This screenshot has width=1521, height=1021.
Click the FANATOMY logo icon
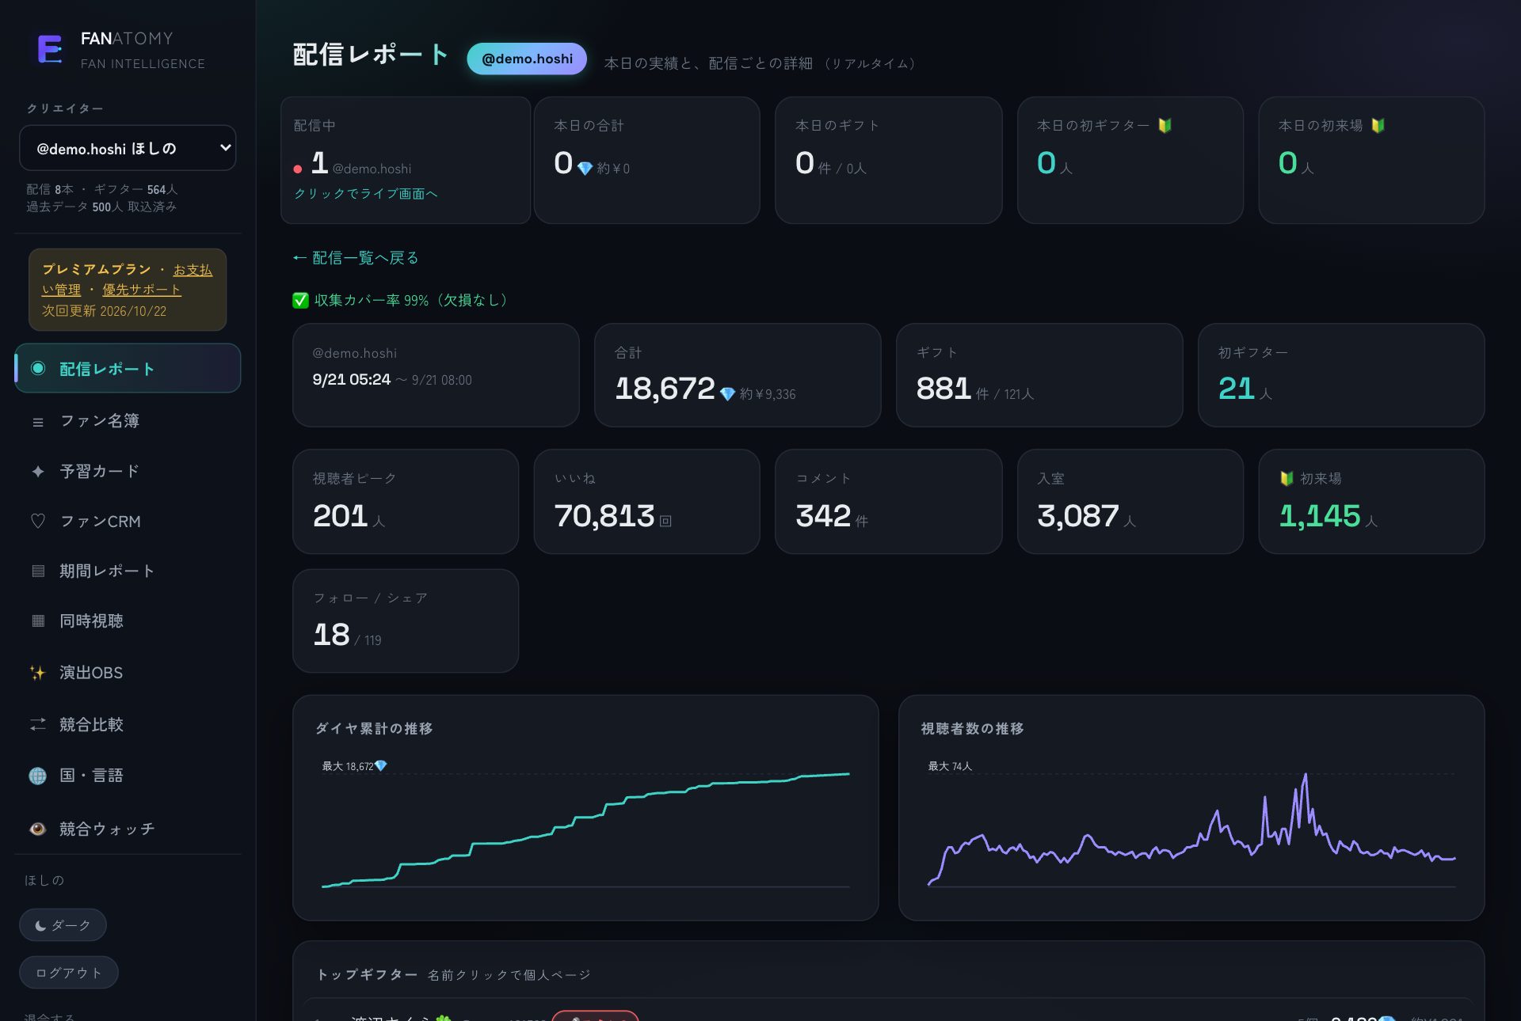click(x=50, y=50)
